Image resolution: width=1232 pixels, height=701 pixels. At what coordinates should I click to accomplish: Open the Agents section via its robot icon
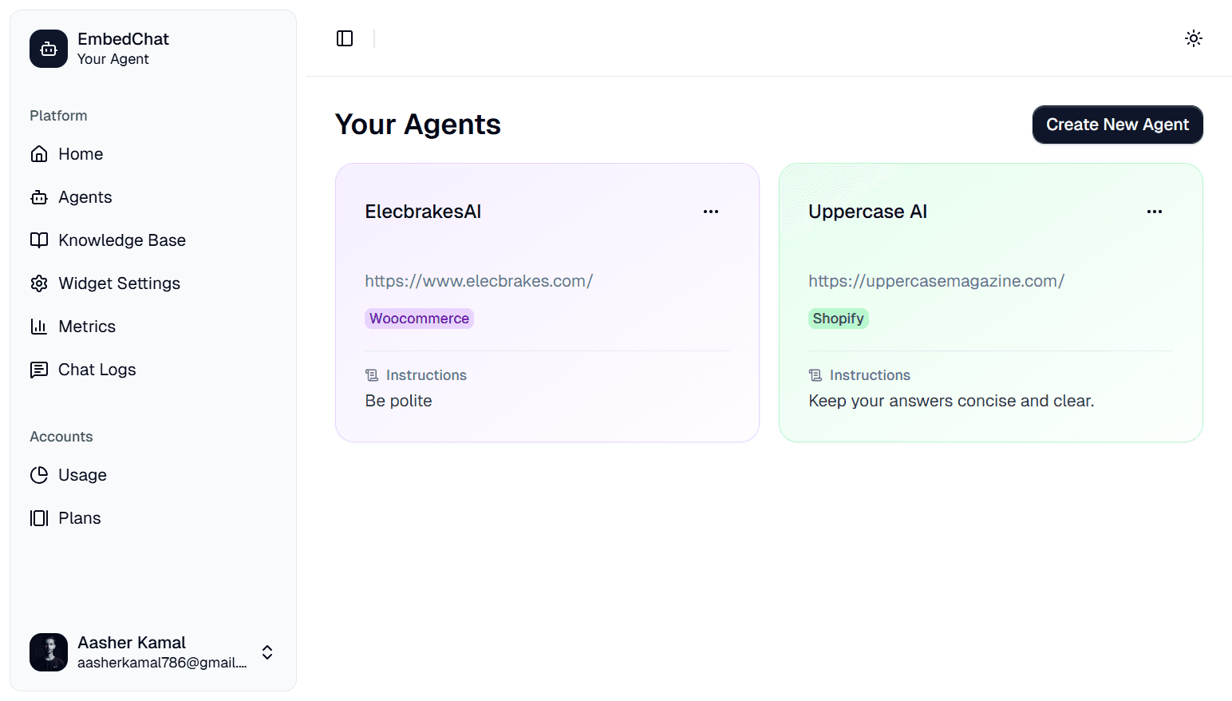pyautogui.click(x=40, y=196)
